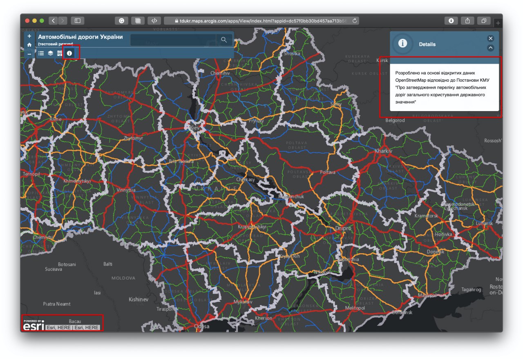Click the stacked squares extension icon

coord(138,20)
